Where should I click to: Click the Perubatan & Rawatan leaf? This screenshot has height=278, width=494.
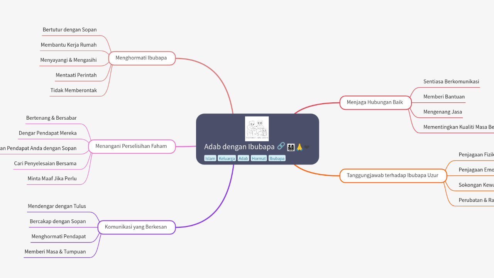pyautogui.click(x=476, y=200)
